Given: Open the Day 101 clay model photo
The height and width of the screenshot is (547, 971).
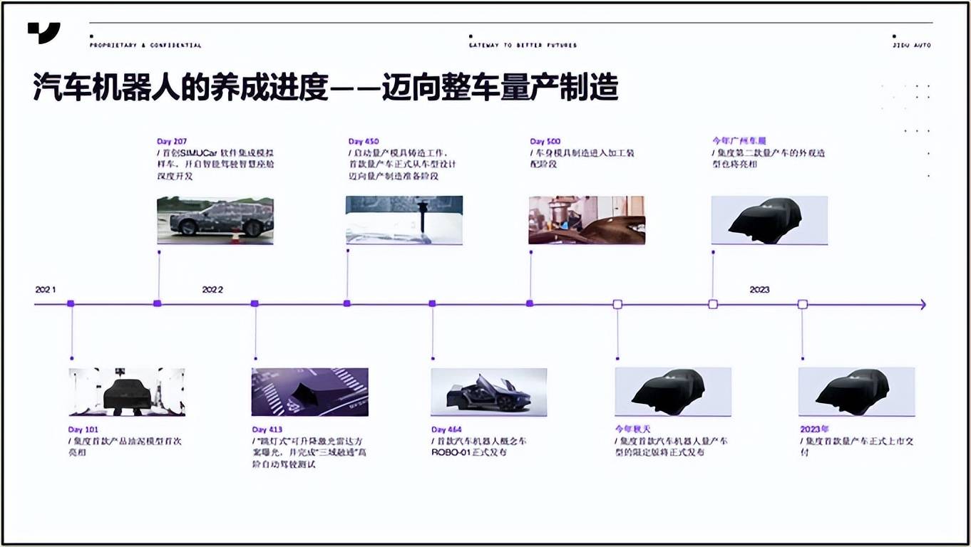Looking at the screenshot, I should tap(127, 392).
